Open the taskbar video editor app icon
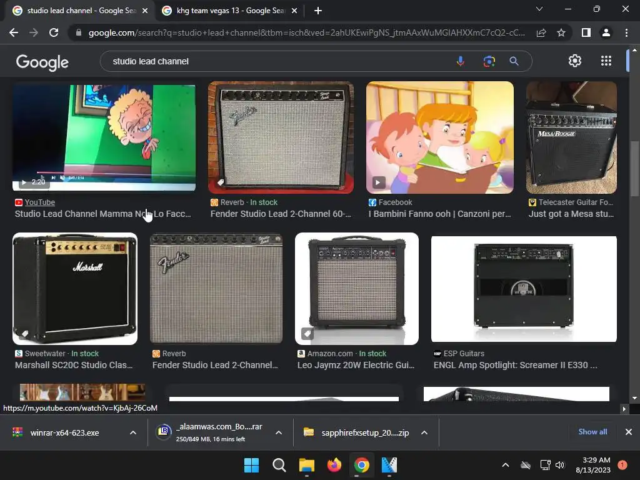Viewport: 640px width, 480px height. pos(389,465)
